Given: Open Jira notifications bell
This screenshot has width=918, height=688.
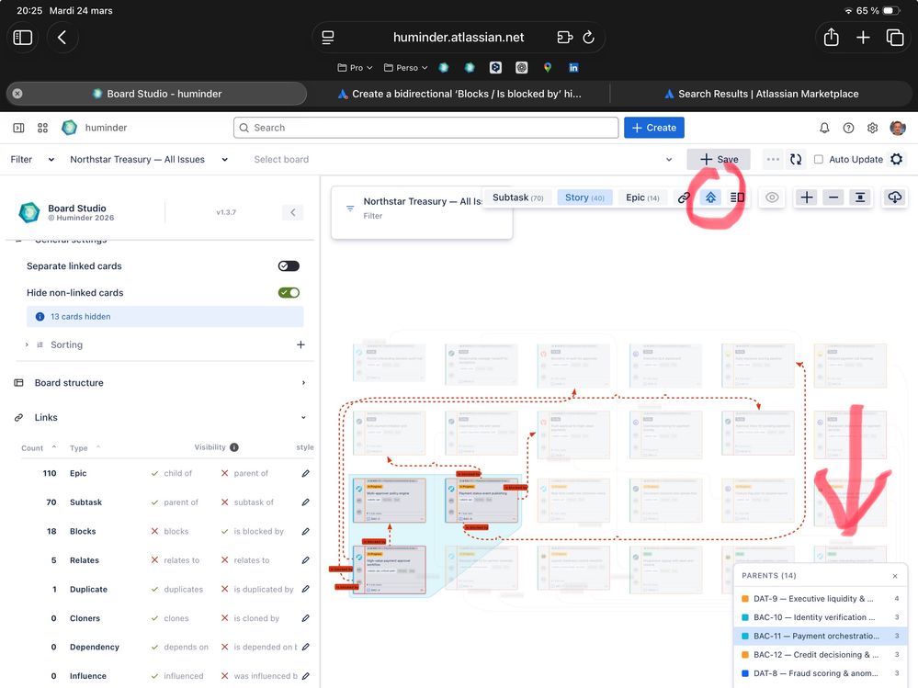Looking at the screenshot, I should (x=824, y=128).
